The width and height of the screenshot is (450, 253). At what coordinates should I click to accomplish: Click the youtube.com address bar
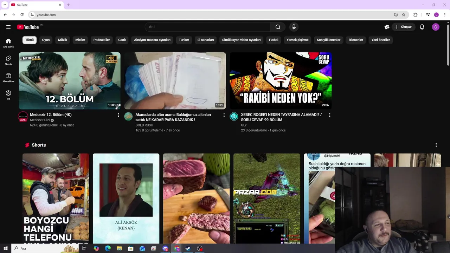(211, 15)
